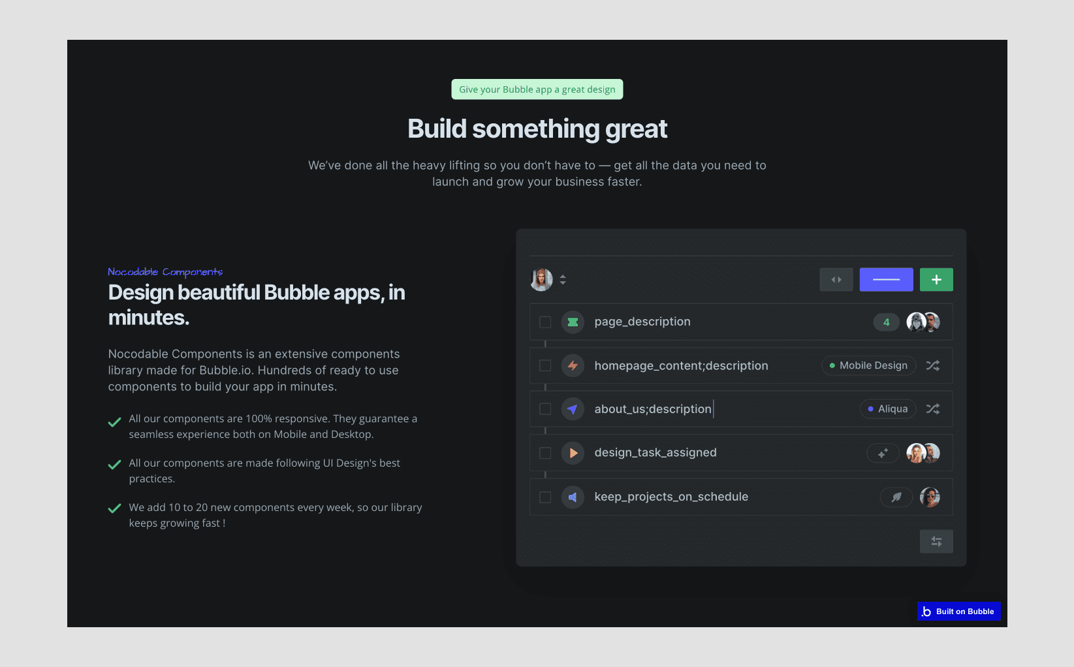Click the bullet about adding 10 to 20 new components

[276, 515]
